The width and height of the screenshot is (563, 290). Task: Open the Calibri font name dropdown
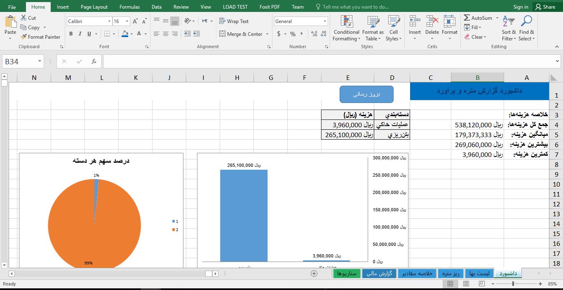[x=109, y=21]
